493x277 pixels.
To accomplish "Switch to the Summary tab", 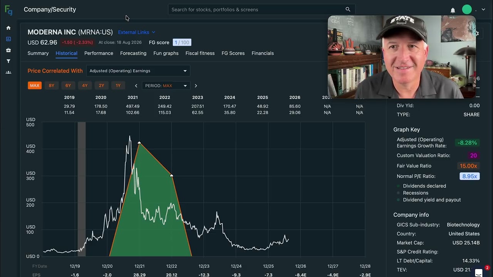I will pyautogui.click(x=38, y=53).
